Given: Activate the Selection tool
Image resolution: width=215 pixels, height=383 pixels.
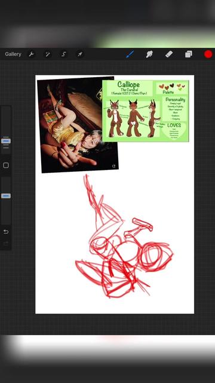Looking at the screenshot, I should 64,54.
